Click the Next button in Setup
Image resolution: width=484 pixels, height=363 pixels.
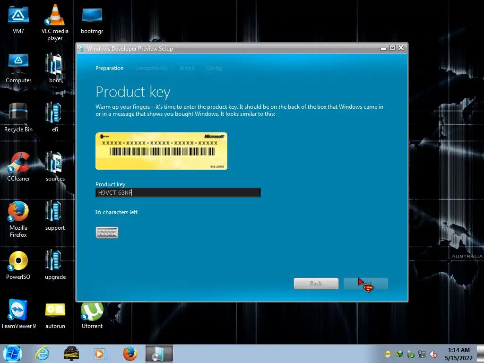click(365, 284)
